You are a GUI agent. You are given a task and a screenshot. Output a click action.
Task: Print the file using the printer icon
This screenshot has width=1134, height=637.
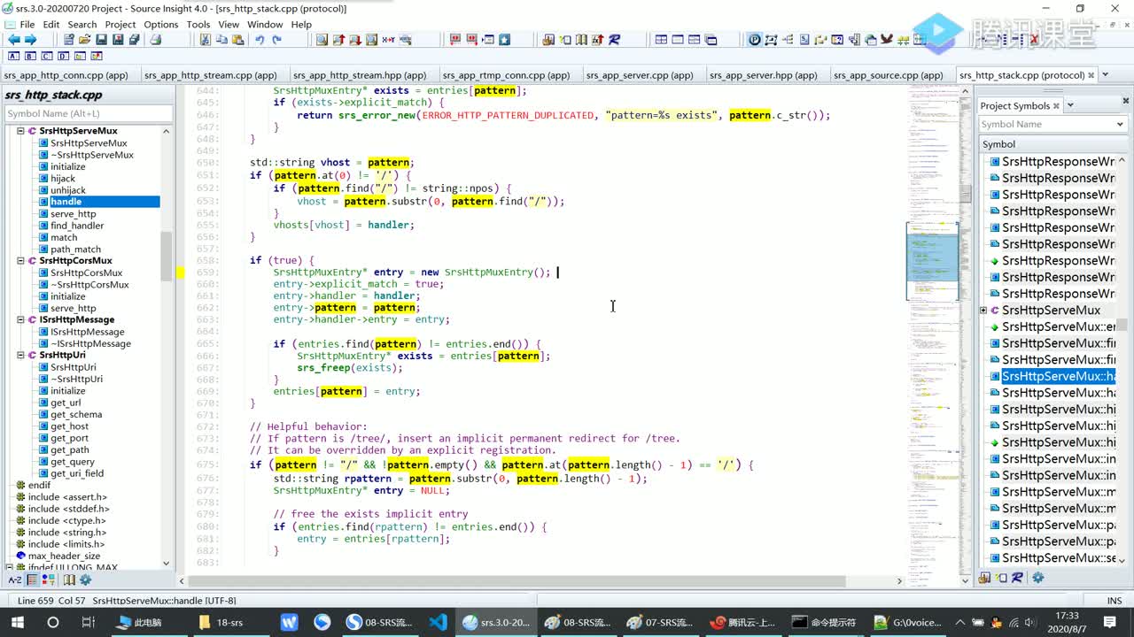[x=156, y=40]
